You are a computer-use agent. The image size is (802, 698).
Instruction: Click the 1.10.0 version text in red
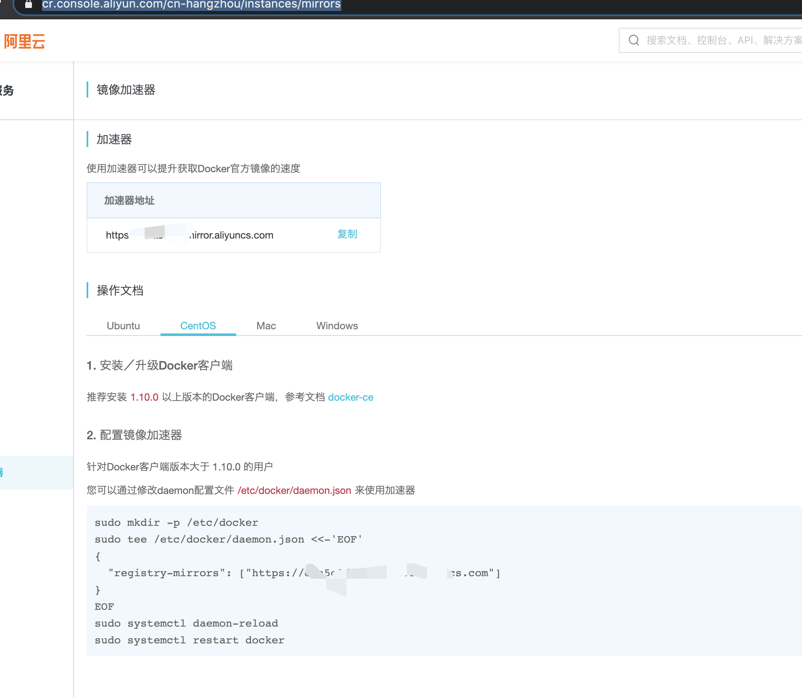145,397
